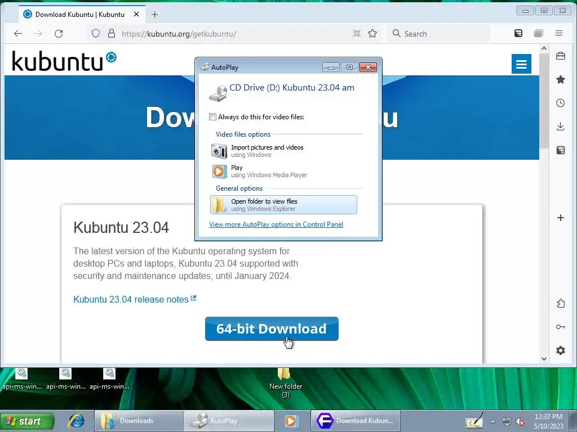Switch to Downloads taskbar window

pyautogui.click(x=139, y=421)
